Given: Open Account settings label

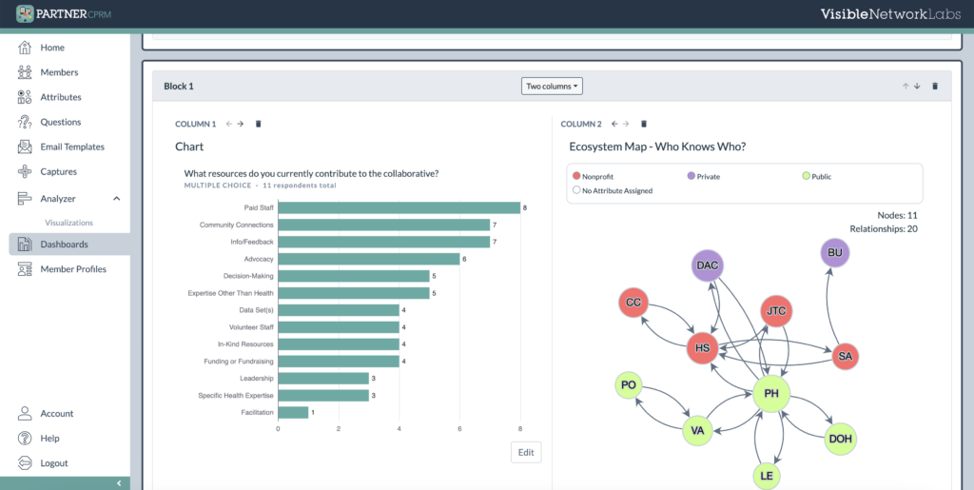Looking at the screenshot, I should [x=56, y=413].
